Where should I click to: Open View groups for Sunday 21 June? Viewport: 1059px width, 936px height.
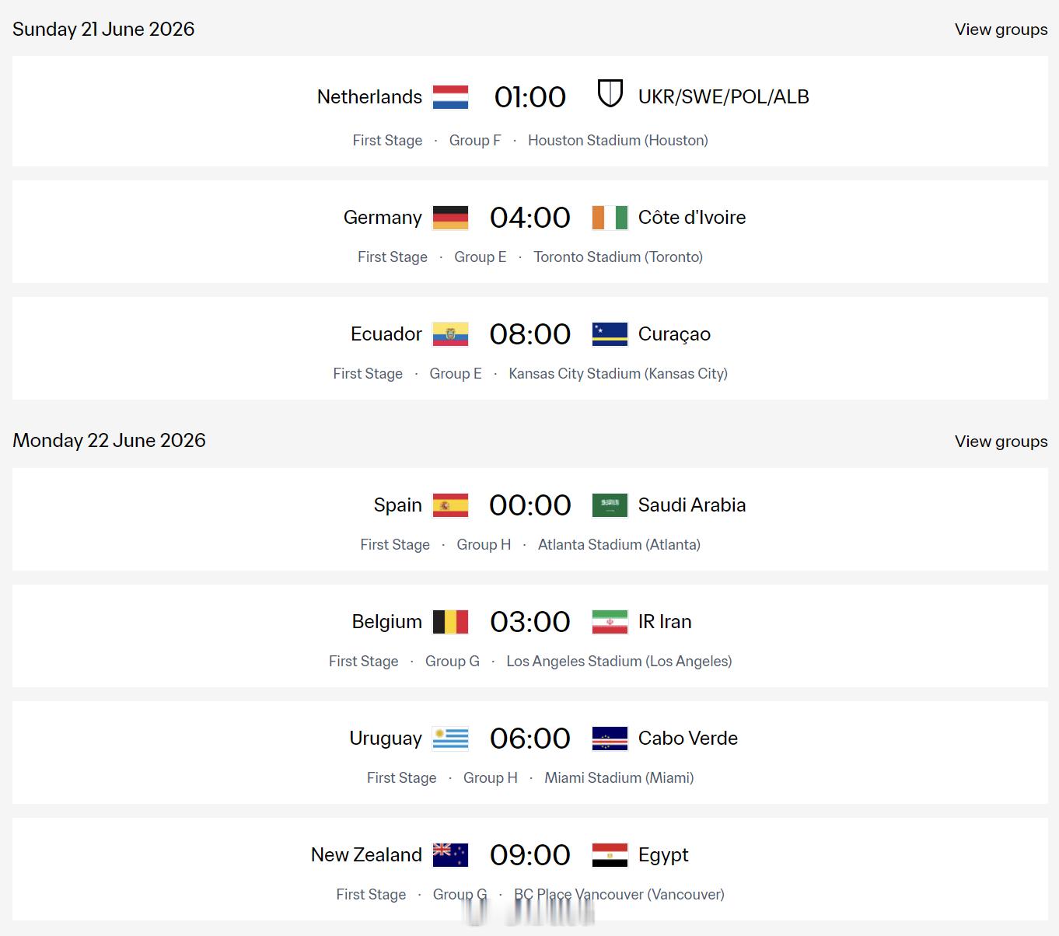pyautogui.click(x=1001, y=30)
